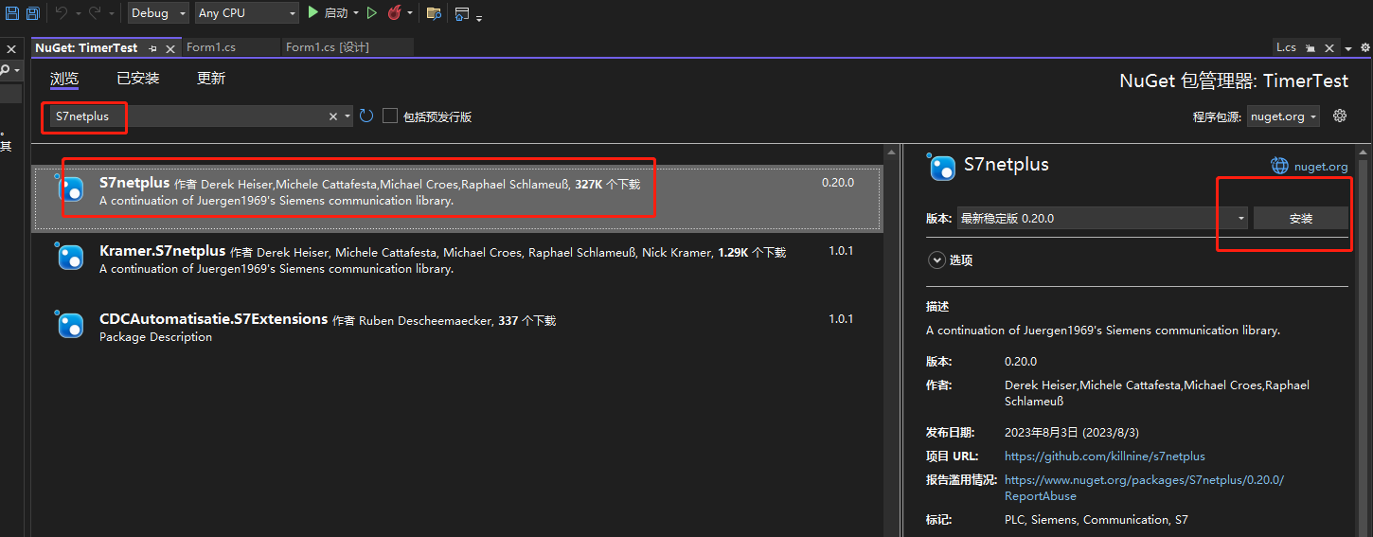Screen dimensions: 1373x537
Task: Open the 程序包源 nuget.org dropdown
Action: 1283,116
